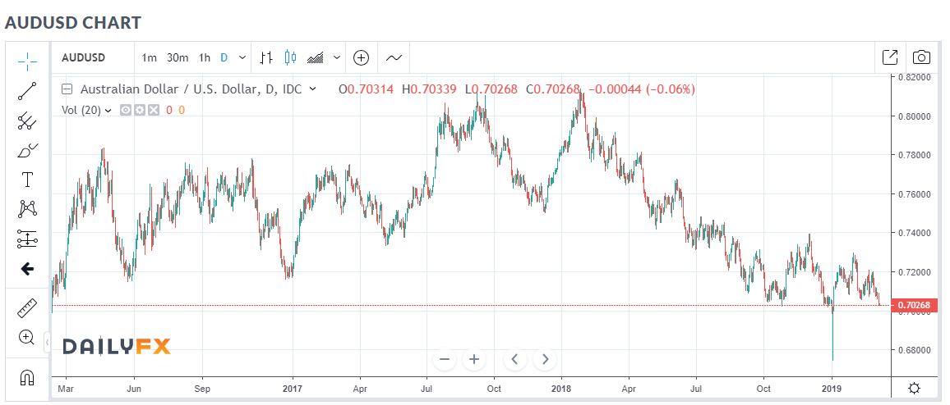Screen dimensions: 950x405
Task: Remove the Vol indicator with X
Action: coord(154,110)
